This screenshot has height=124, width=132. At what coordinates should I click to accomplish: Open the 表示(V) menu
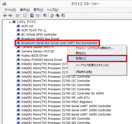[38, 10]
